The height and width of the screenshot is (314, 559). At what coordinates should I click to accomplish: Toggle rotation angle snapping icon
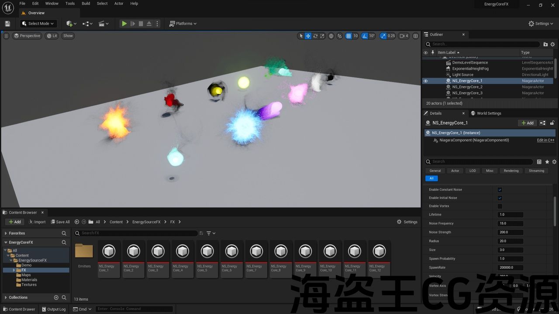365,36
